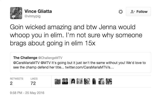
Task: Open the @vinnypig handle link
Action: 33,16
